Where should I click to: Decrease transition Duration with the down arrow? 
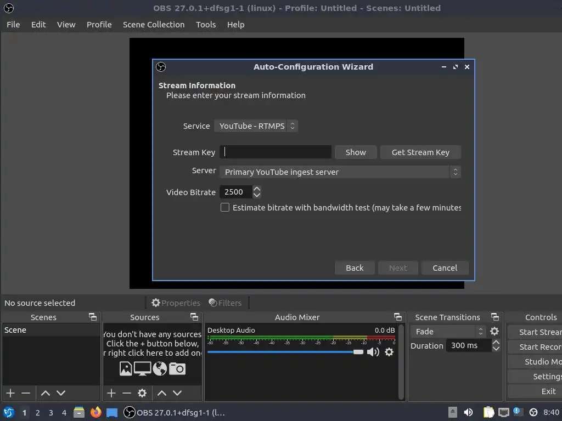496,348
